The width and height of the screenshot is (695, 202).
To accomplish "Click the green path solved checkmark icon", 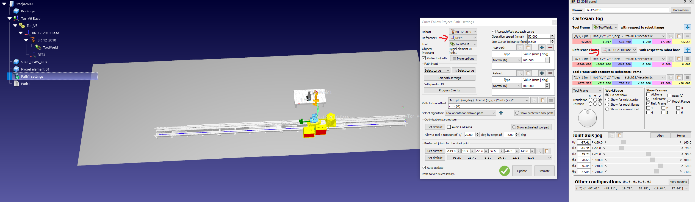I will 504,171.
